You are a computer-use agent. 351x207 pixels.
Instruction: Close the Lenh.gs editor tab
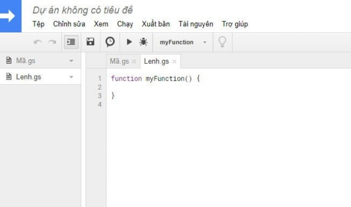point(174,61)
